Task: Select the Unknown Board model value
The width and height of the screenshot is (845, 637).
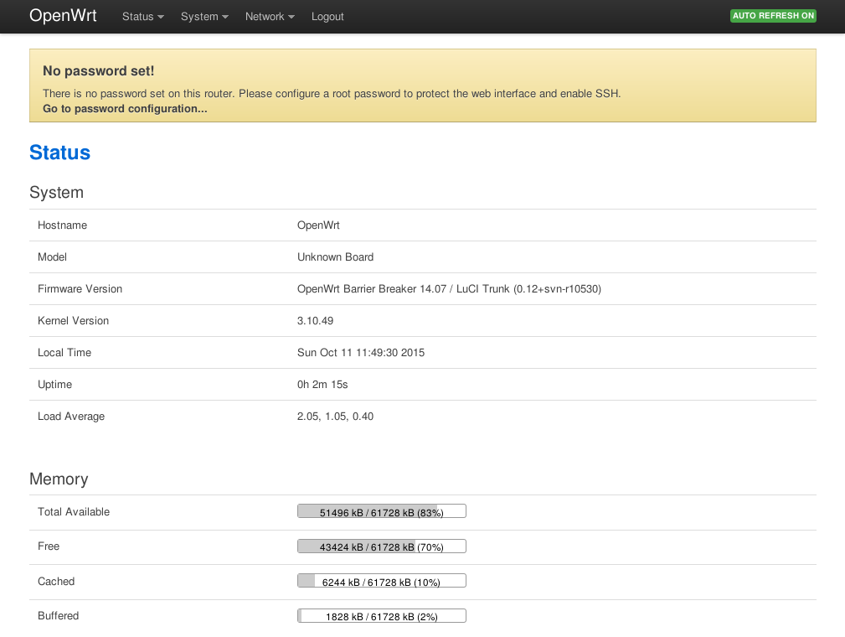Action: point(335,257)
